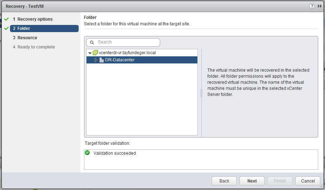
Task: Collapse the vcenterdr-vr.tayfundeger.local node
Action: [x=90, y=53]
